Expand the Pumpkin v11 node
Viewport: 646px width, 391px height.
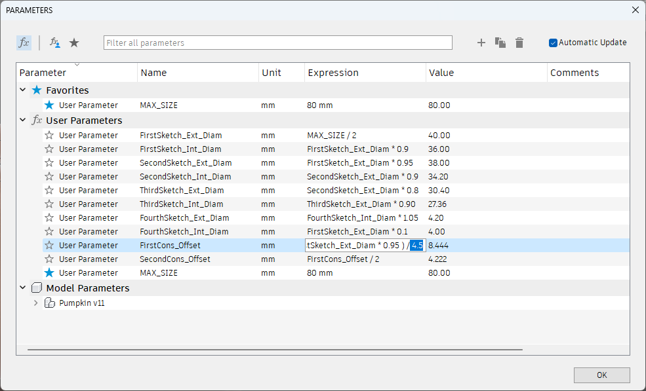(x=35, y=303)
